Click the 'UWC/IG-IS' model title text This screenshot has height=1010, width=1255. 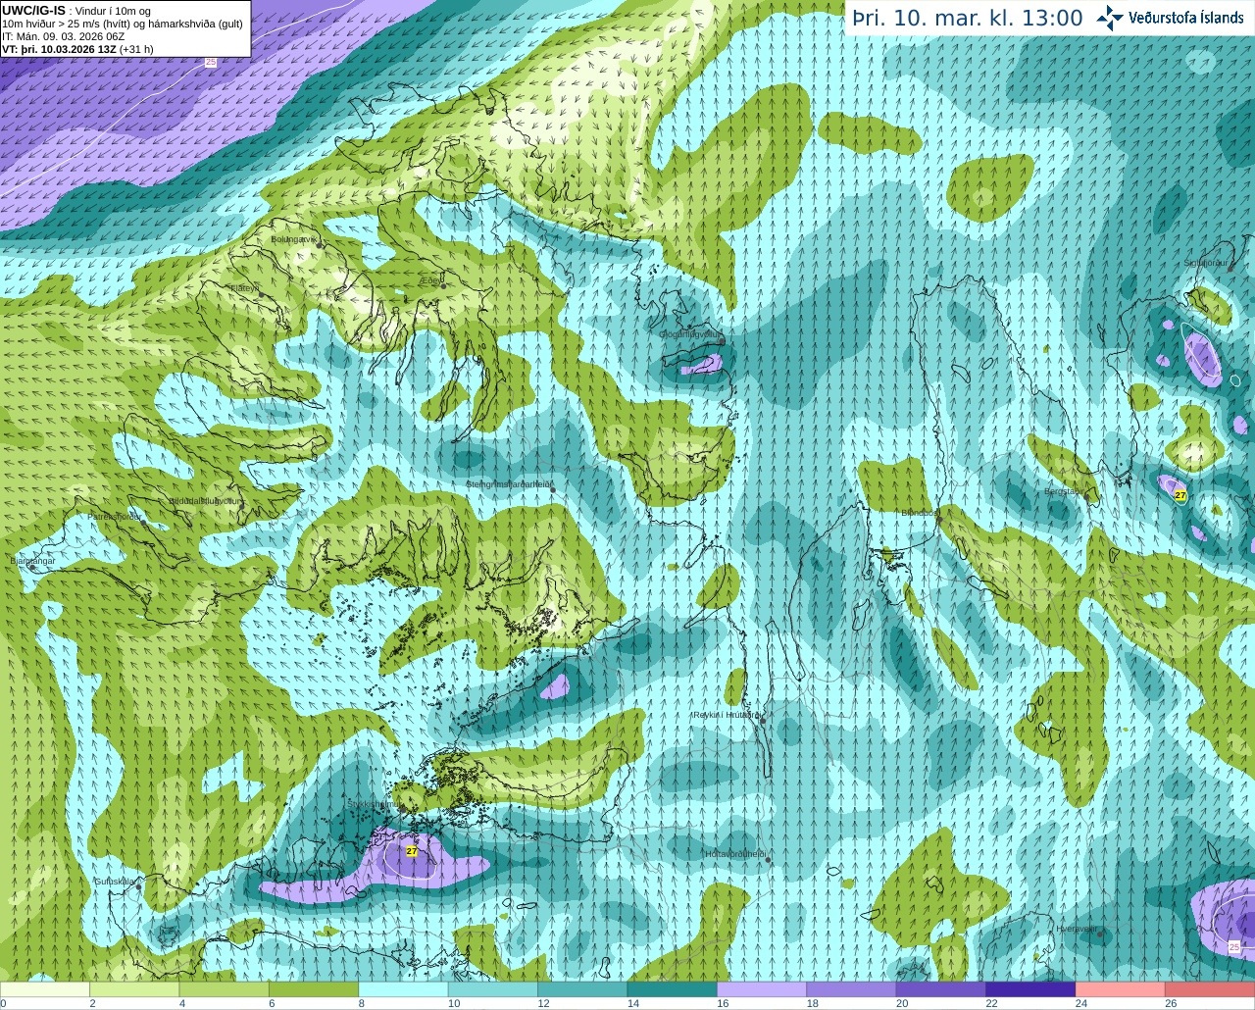pos(34,10)
